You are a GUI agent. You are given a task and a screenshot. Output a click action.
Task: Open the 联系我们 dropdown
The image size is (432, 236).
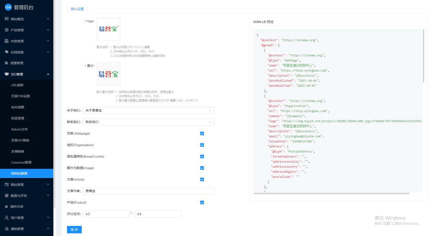[148, 122]
